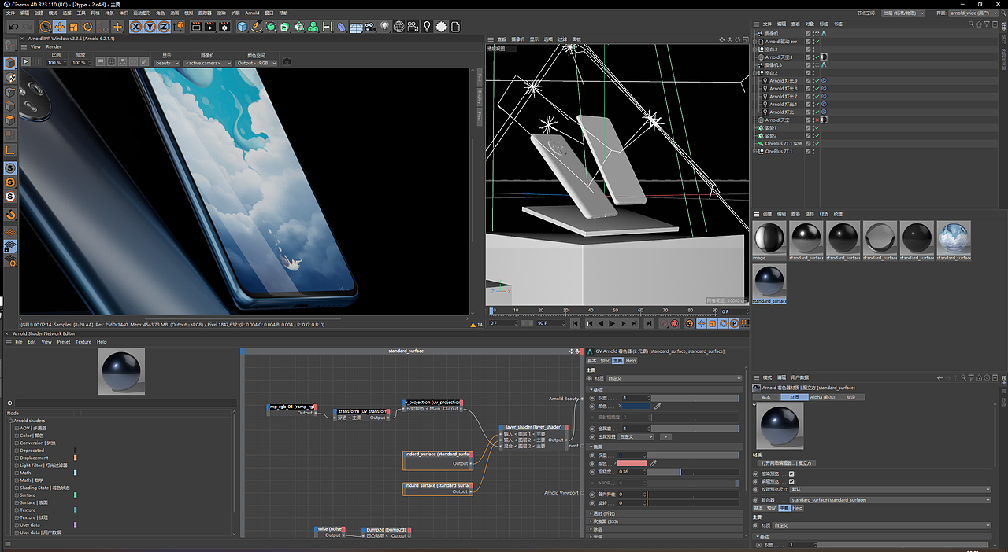This screenshot has height=552, width=1008.
Task: Open the 着色器 standard_surface dropdown
Action: pyautogui.click(x=890, y=499)
